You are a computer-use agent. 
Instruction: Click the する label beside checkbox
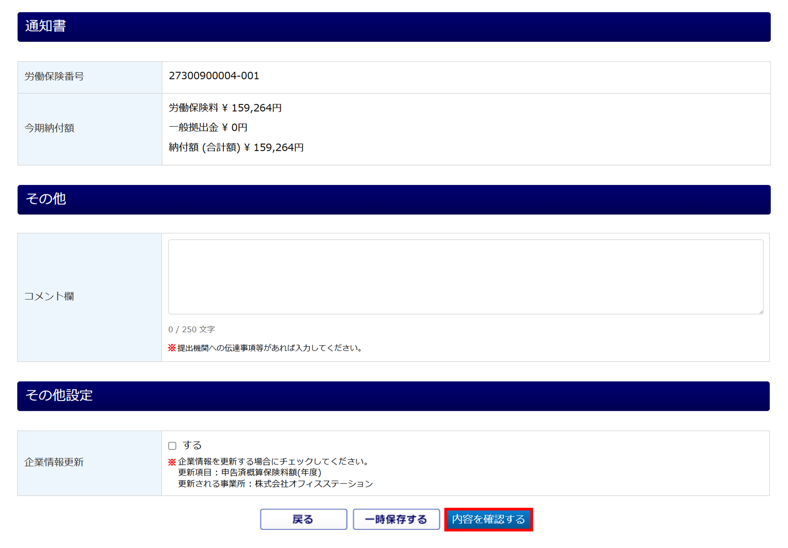[192, 445]
